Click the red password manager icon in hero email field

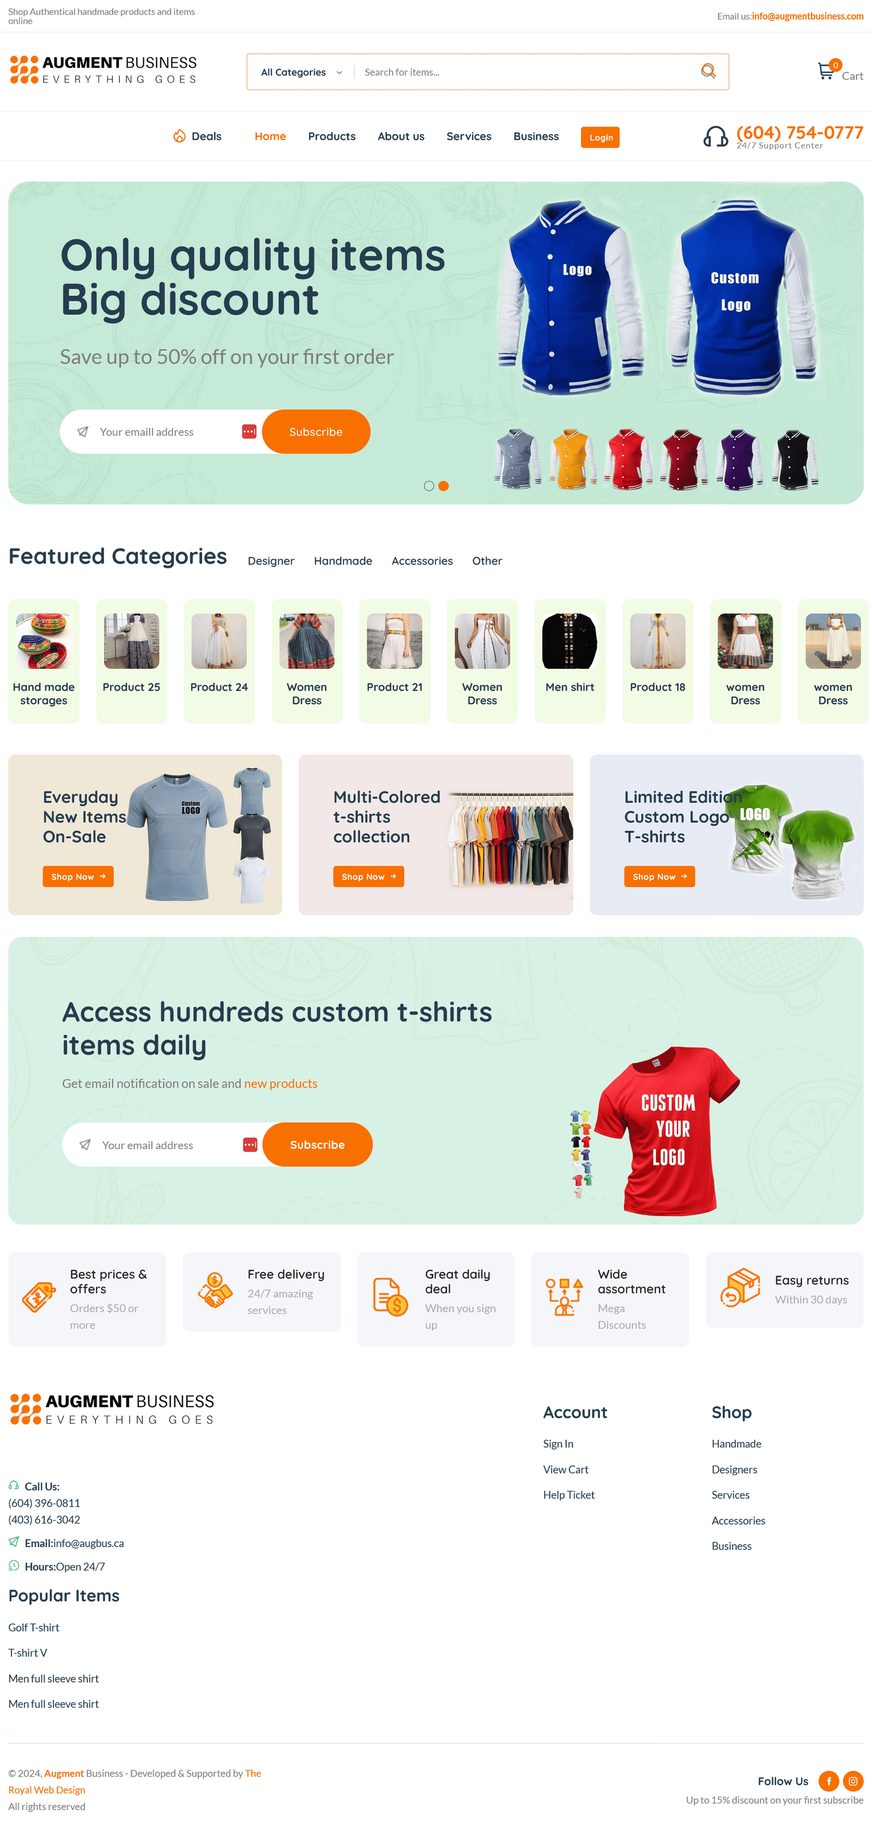point(249,432)
